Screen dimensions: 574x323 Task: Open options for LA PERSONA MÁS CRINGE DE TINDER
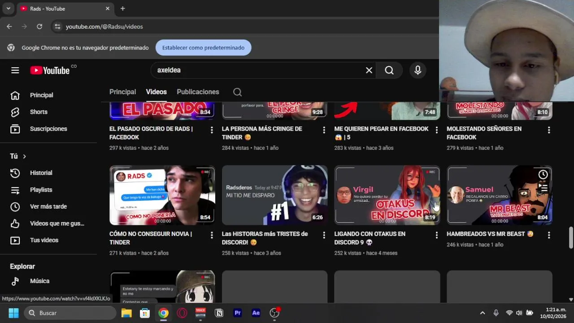coord(324,130)
